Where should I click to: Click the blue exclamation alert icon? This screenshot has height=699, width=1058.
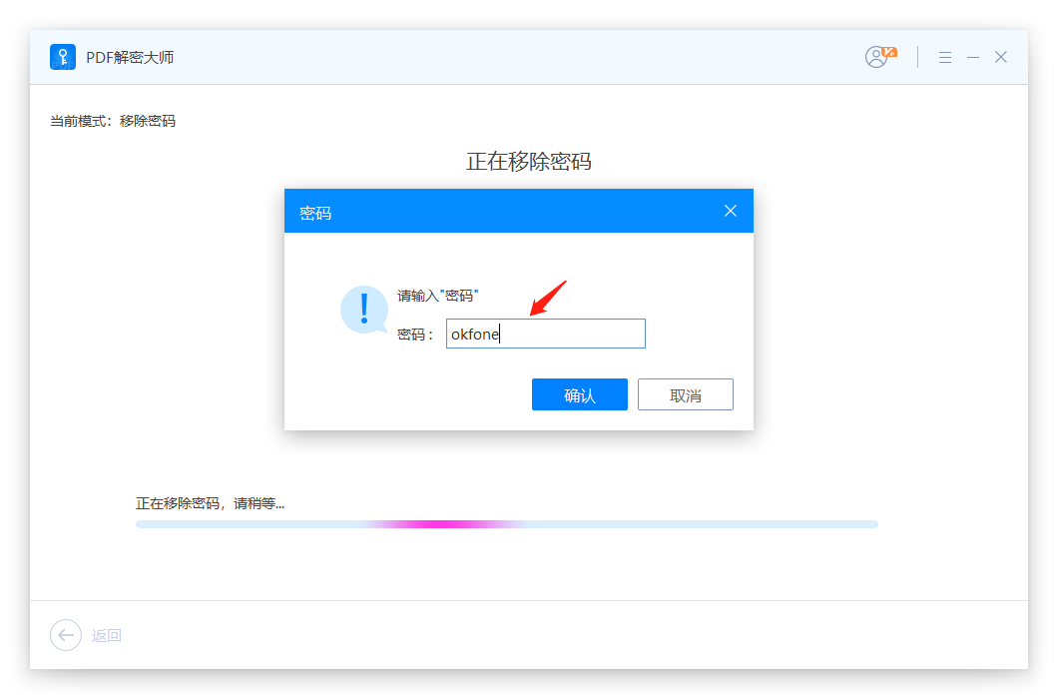[x=364, y=310]
